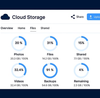This screenshot has height=98, width=100.
Task: Click the Backups 91% progress ring
Action: coord(50,70)
